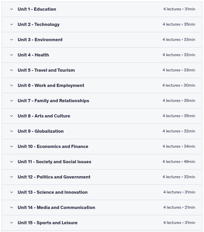Click the Unit 9 - Globalization title
The image size is (204, 232).
(x=41, y=131)
